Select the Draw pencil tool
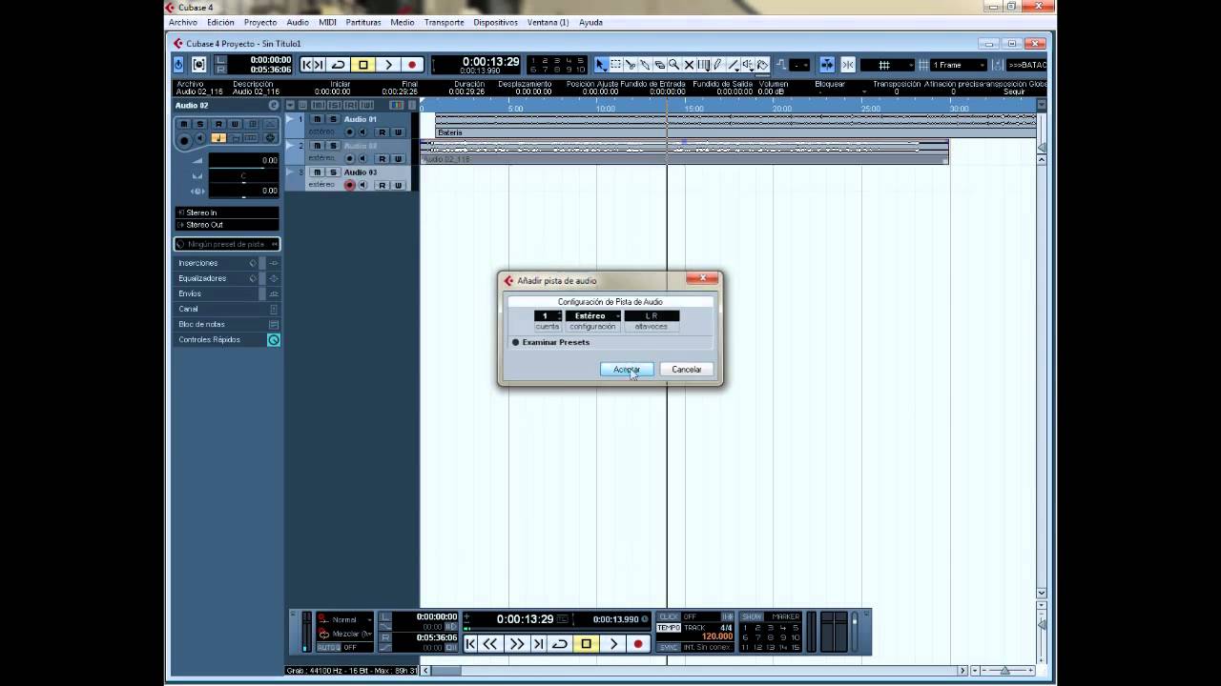Viewport: 1221px width, 686px height. [717, 65]
